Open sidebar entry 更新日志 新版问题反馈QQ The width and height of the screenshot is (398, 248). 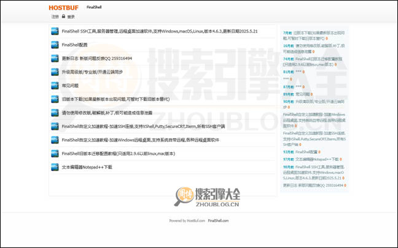click(314, 186)
